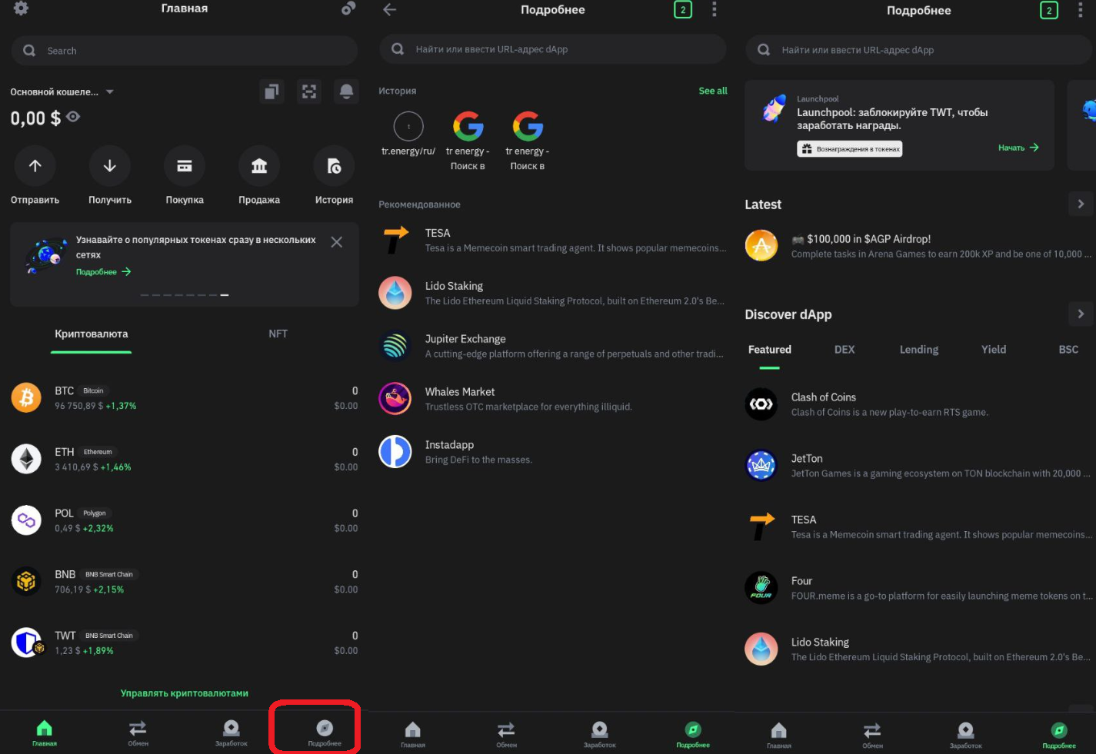The image size is (1096, 754).
Task: Select the Featured tab
Action: pyautogui.click(x=770, y=350)
